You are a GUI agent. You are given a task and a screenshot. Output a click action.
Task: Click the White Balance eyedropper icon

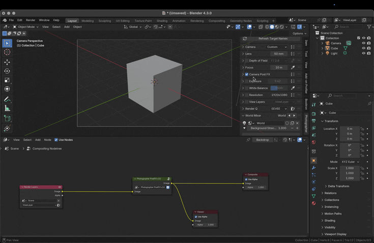(293, 88)
